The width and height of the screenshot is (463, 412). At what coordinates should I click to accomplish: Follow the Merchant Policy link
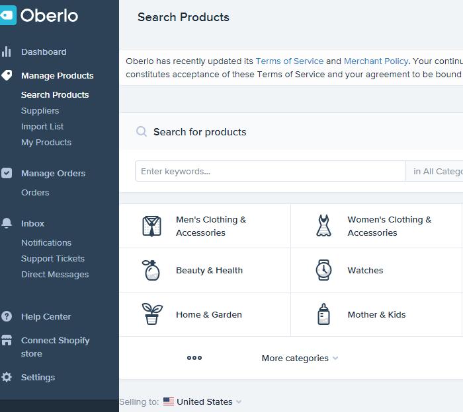[376, 61]
